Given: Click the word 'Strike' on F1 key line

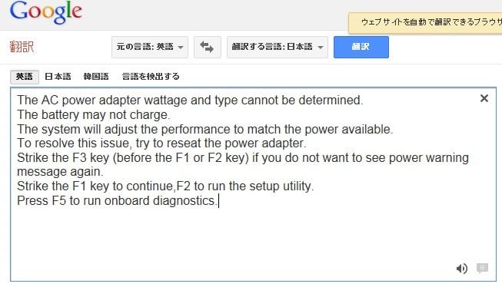Looking at the screenshot, I should tap(32, 186).
